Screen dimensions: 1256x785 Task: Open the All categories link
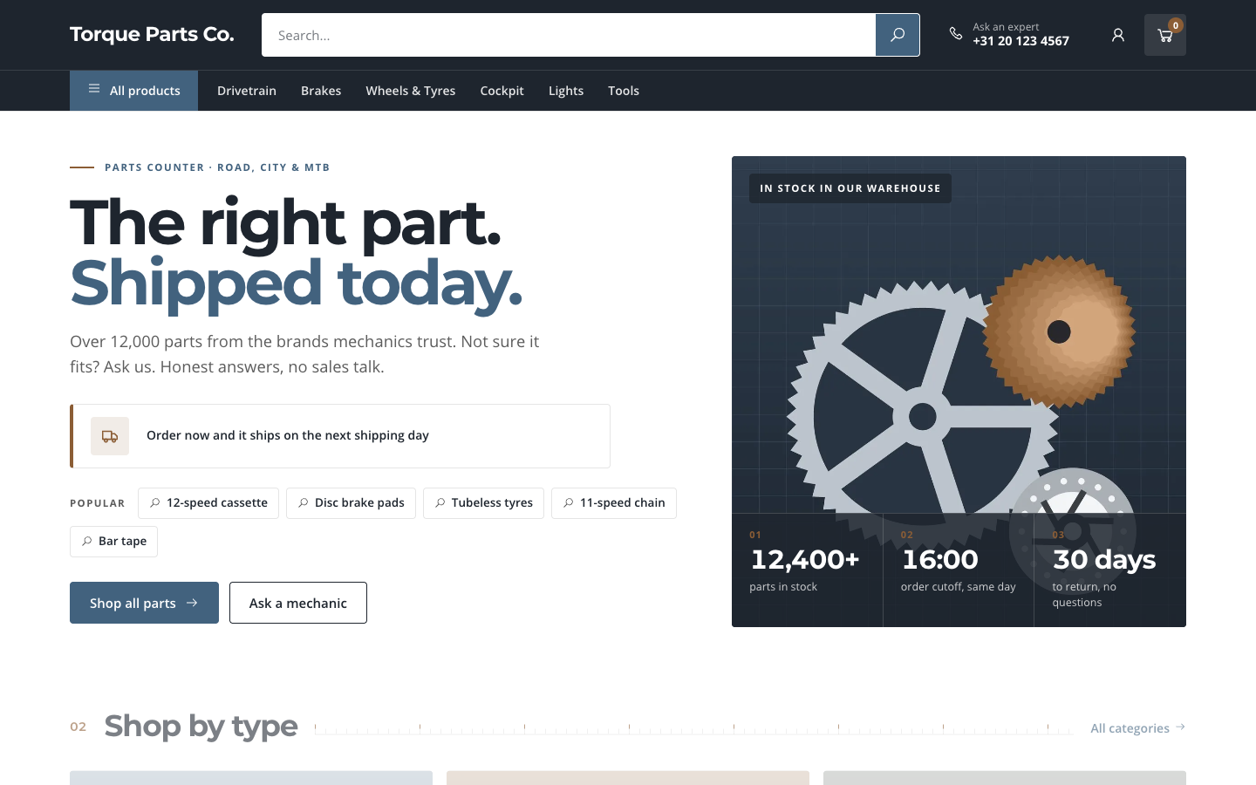tap(1137, 727)
